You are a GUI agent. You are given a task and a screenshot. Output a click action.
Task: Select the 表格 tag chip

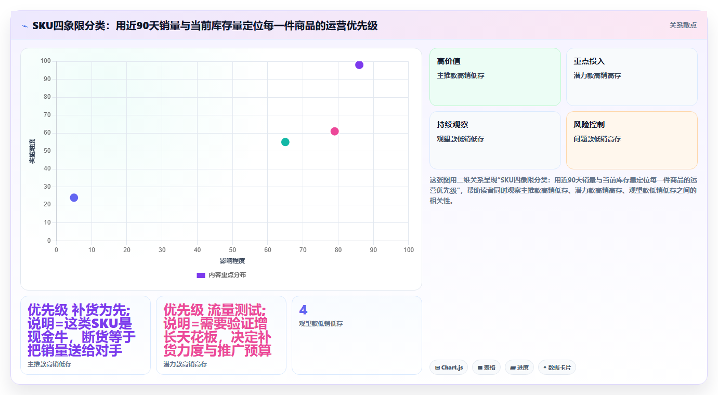click(x=486, y=367)
